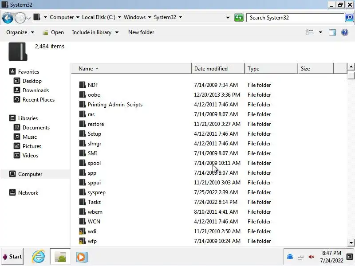This screenshot has height=266, width=355.
Task: Sort by the Date modified column header
Action: pyautogui.click(x=218, y=69)
